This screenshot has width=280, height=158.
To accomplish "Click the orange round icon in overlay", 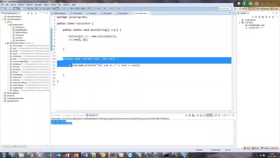I will pyautogui.click(x=239, y=4).
